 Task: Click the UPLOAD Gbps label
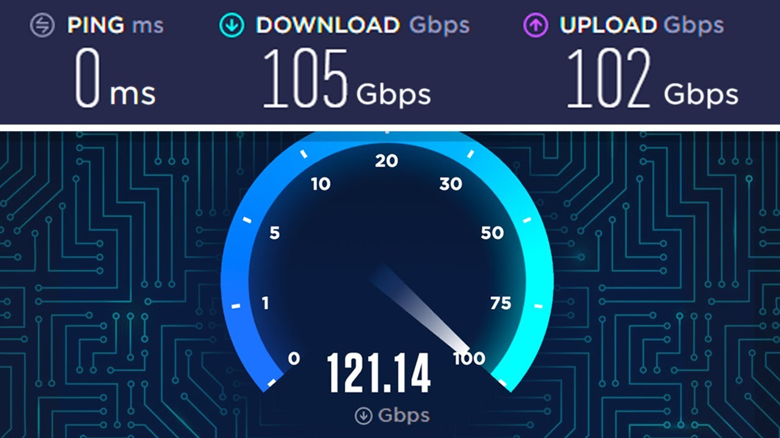pos(642,26)
